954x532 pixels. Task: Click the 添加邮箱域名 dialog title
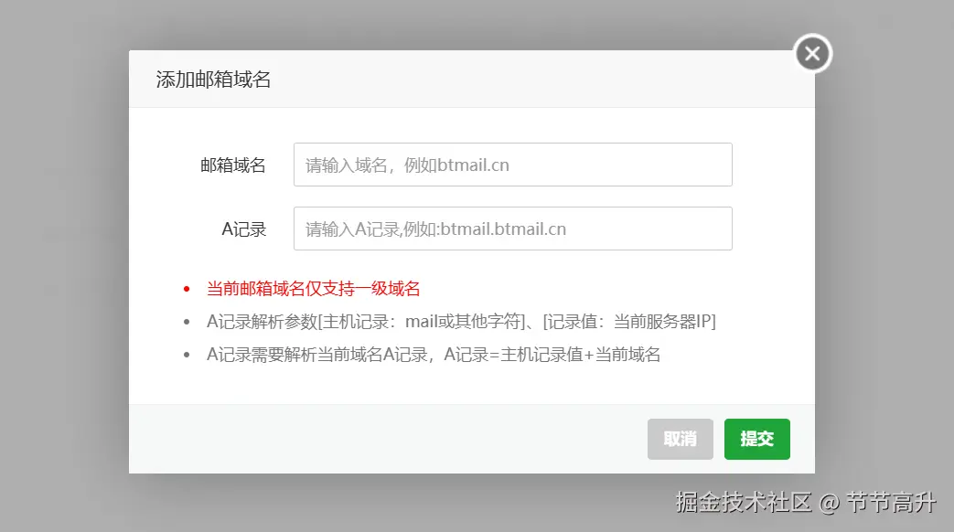[213, 80]
